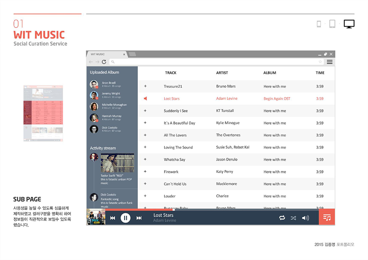
Task: Toggle repeat mode in player bar
Action: (282, 218)
